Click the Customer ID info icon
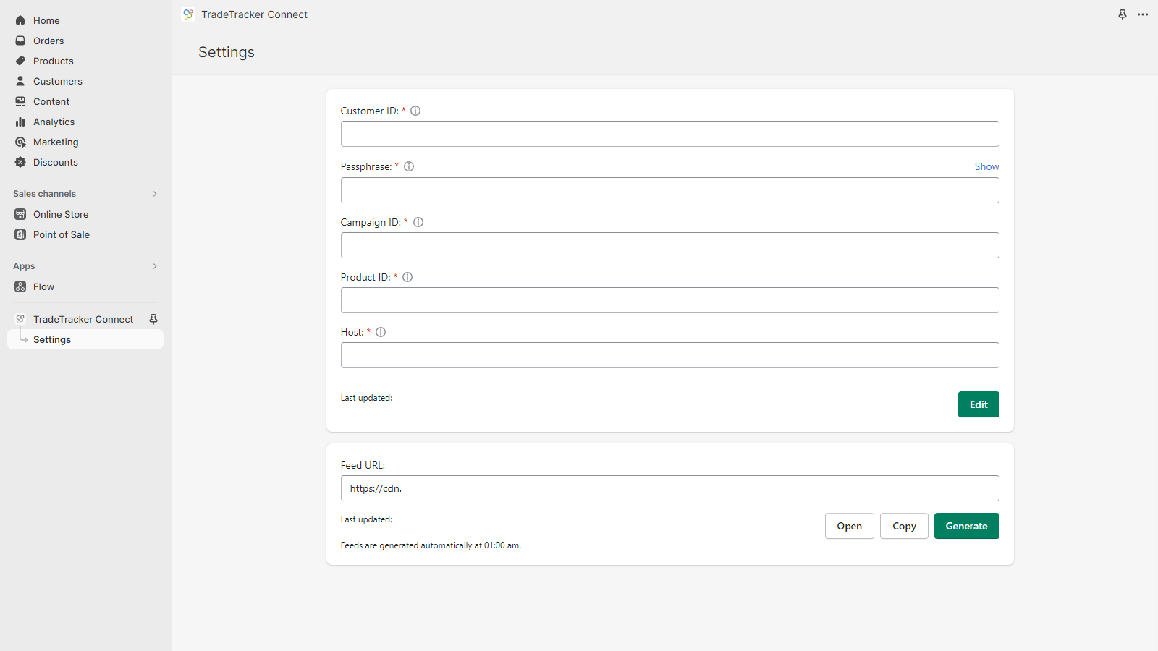 tap(415, 111)
